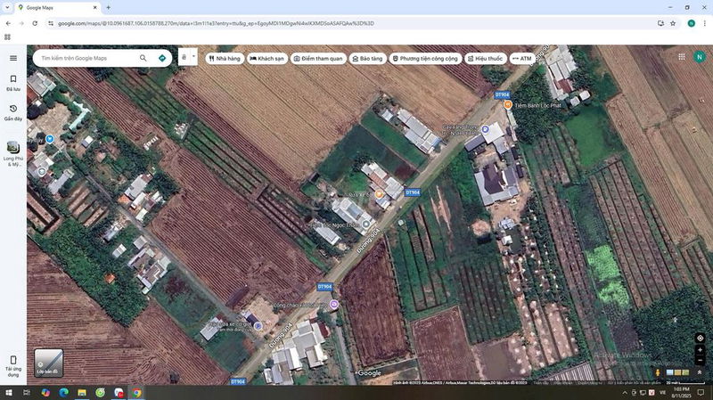Filter by Phương tiện công cộng

tap(425, 58)
